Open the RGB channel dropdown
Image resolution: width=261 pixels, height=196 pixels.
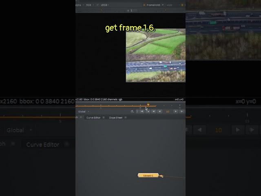coord(90,5)
